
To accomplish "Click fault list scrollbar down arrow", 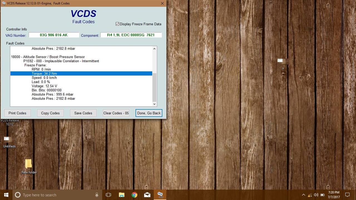I will click(x=155, y=104).
